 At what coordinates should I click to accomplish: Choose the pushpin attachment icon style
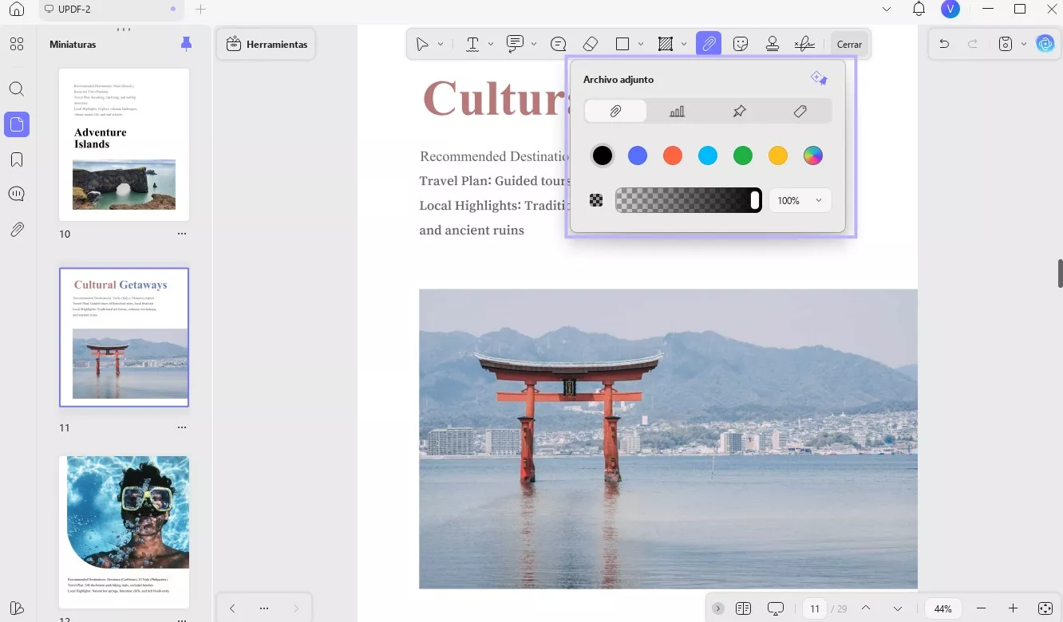(x=739, y=111)
